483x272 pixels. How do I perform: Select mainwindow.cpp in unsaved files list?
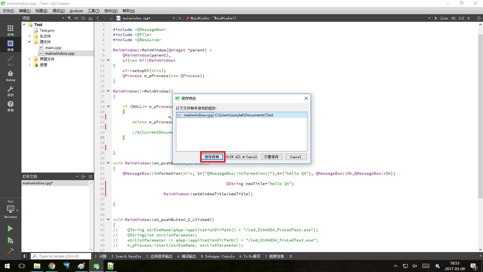tap(242, 115)
